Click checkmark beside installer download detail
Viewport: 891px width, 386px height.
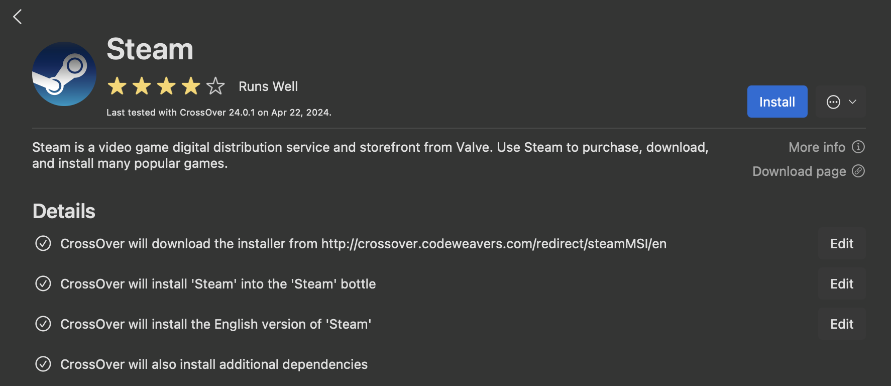tap(43, 244)
